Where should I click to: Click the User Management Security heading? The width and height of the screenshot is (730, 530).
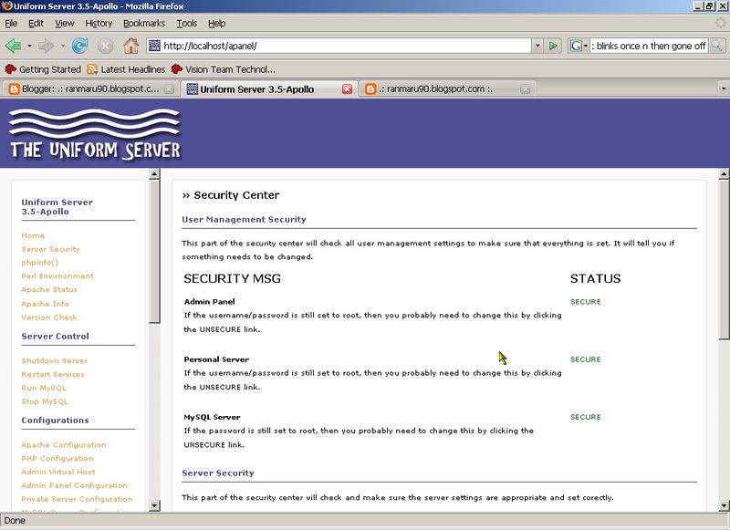(x=244, y=219)
